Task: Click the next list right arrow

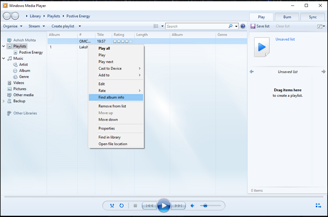Action: pos(323,72)
